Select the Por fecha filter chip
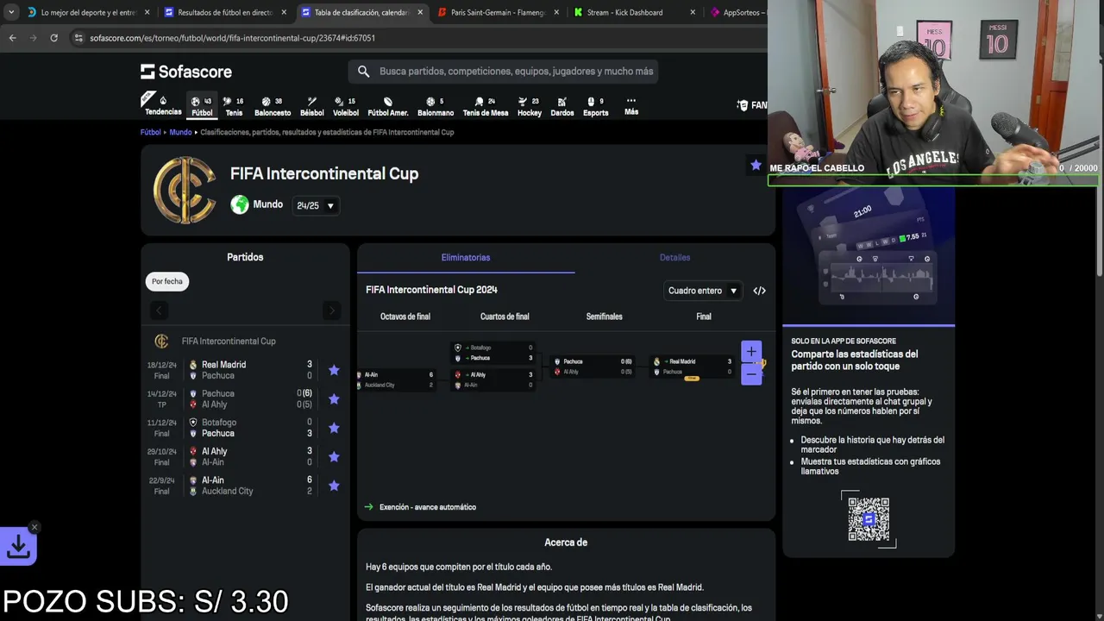This screenshot has height=621, width=1104. pos(167,281)
